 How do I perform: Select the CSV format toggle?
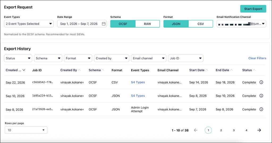pos(201,24)
